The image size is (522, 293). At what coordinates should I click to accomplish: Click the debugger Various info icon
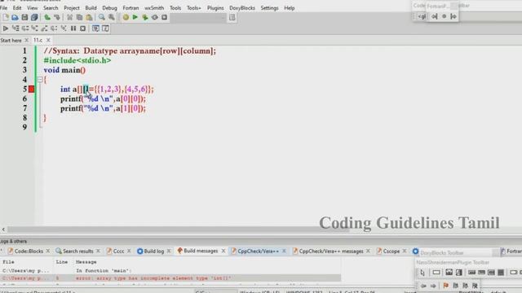coord(105,28)
